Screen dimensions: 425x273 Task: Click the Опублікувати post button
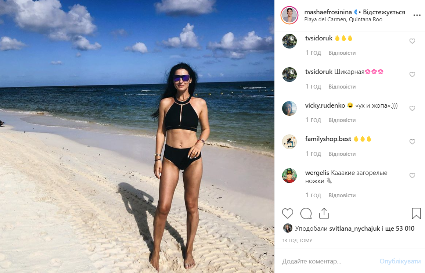tap(400, 261)
